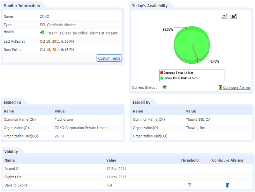Click the Configure Alarms column header in Validity

point(227,161)
